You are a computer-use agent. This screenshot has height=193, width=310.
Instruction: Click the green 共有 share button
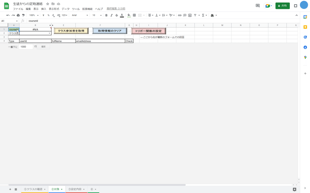pyautogui.click(x=282, y=6)
